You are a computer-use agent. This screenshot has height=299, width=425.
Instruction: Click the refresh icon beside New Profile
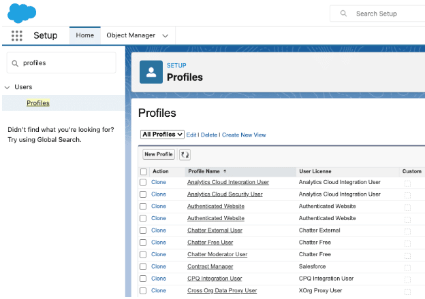pos(185,154)
